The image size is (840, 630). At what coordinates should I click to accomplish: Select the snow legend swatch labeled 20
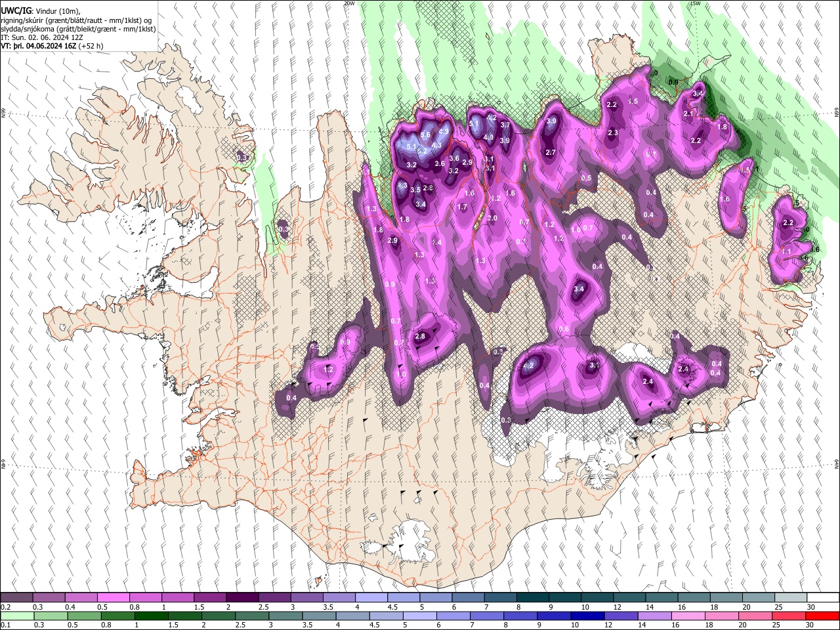(757, 598)
